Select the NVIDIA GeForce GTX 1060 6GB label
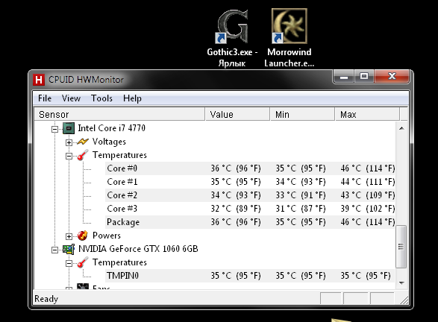This screenshot has height=322, width=438. coord(138,249)
